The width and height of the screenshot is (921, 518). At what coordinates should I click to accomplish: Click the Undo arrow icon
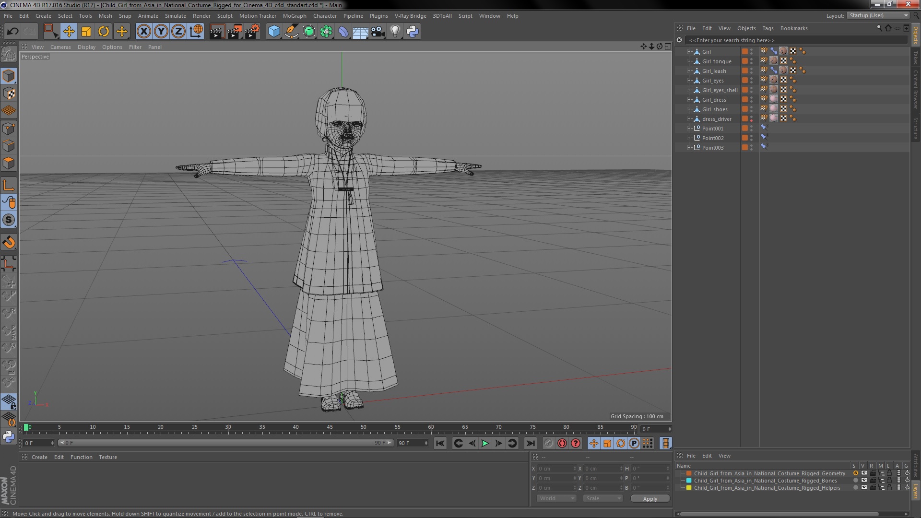click(12, 32)
